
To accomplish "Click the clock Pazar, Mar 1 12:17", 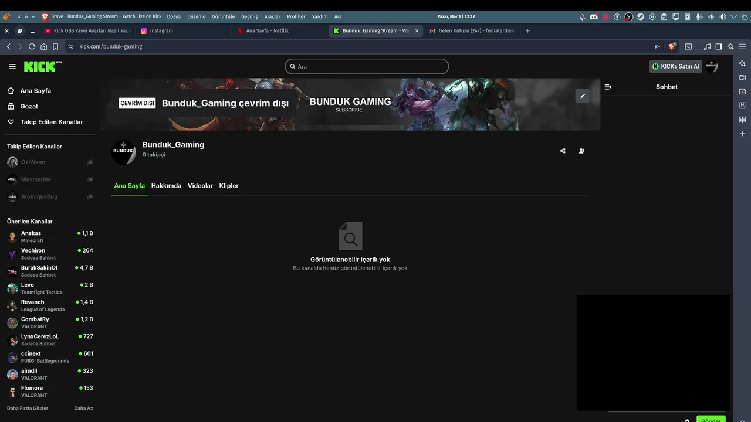I will [x=456, y=16].
